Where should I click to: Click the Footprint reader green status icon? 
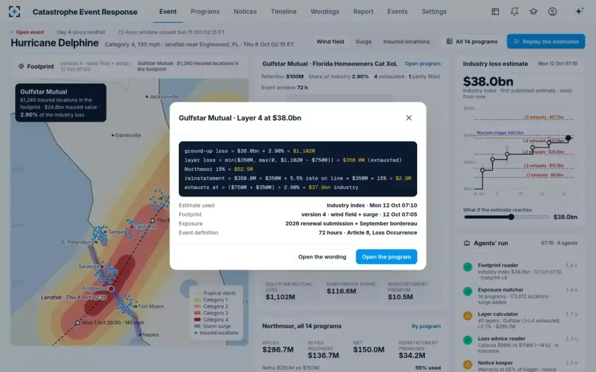467,267
